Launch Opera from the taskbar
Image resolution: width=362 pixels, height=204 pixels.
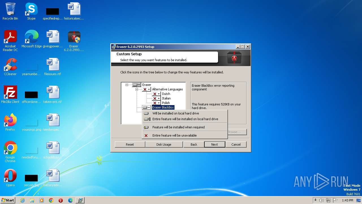point(61,200)
